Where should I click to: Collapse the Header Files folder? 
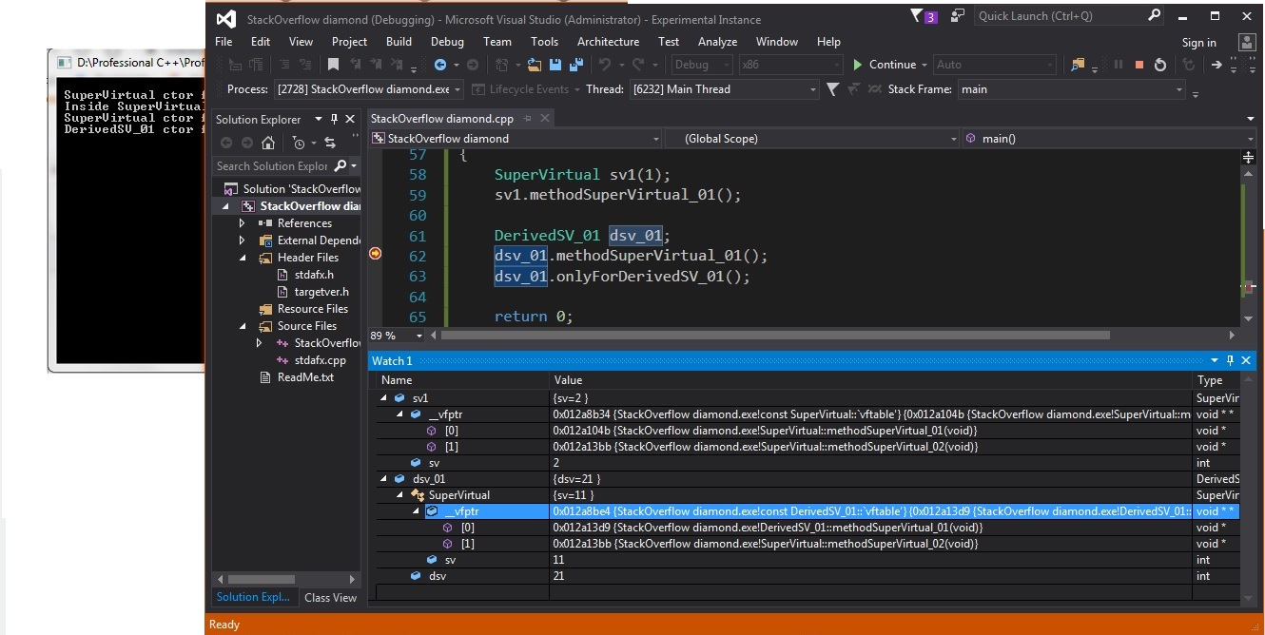click(243, 258)
